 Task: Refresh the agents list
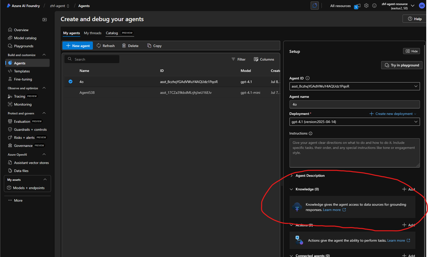tap(106, 46)
